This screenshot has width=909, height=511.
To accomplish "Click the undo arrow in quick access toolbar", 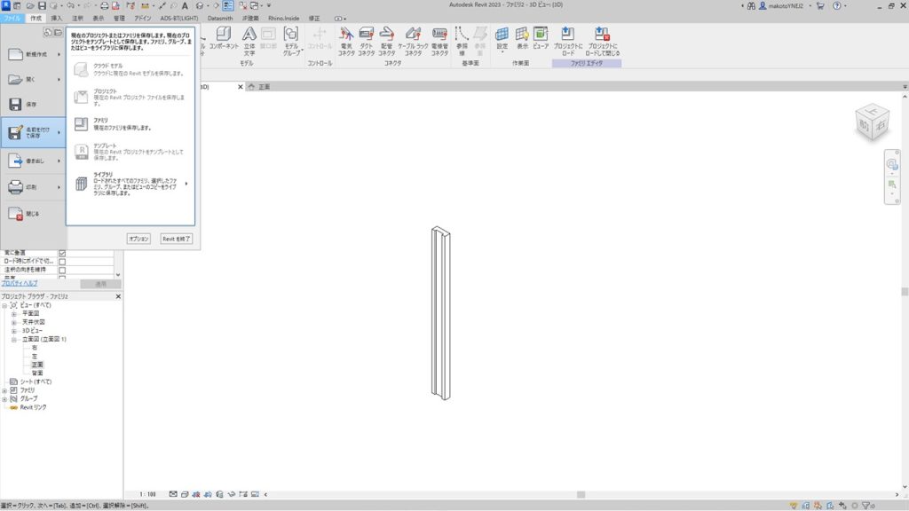I will [x=70, y=6].
